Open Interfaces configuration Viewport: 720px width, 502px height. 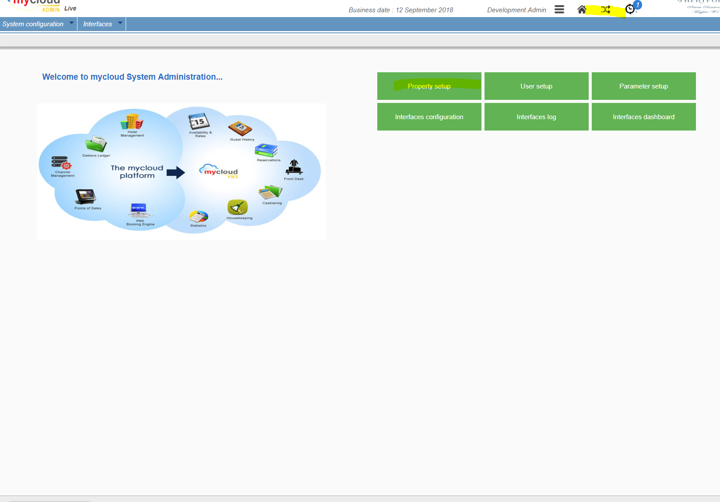coord(429,117)
